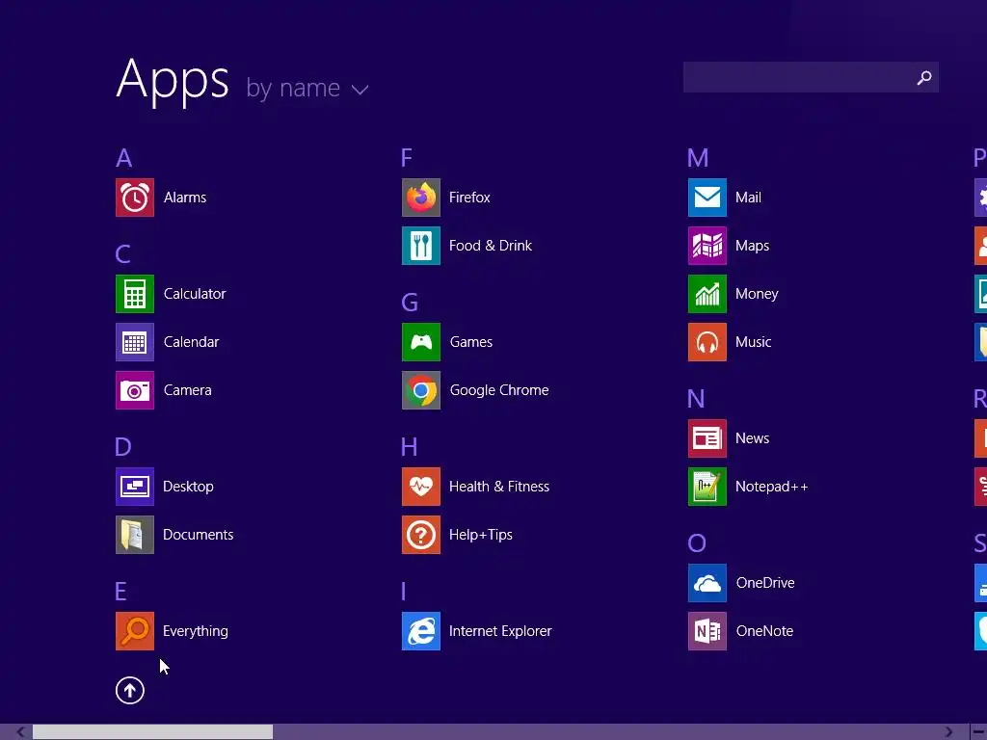Open the Calendar app icon
987x740 pixels.
click(x=135, y=342)
